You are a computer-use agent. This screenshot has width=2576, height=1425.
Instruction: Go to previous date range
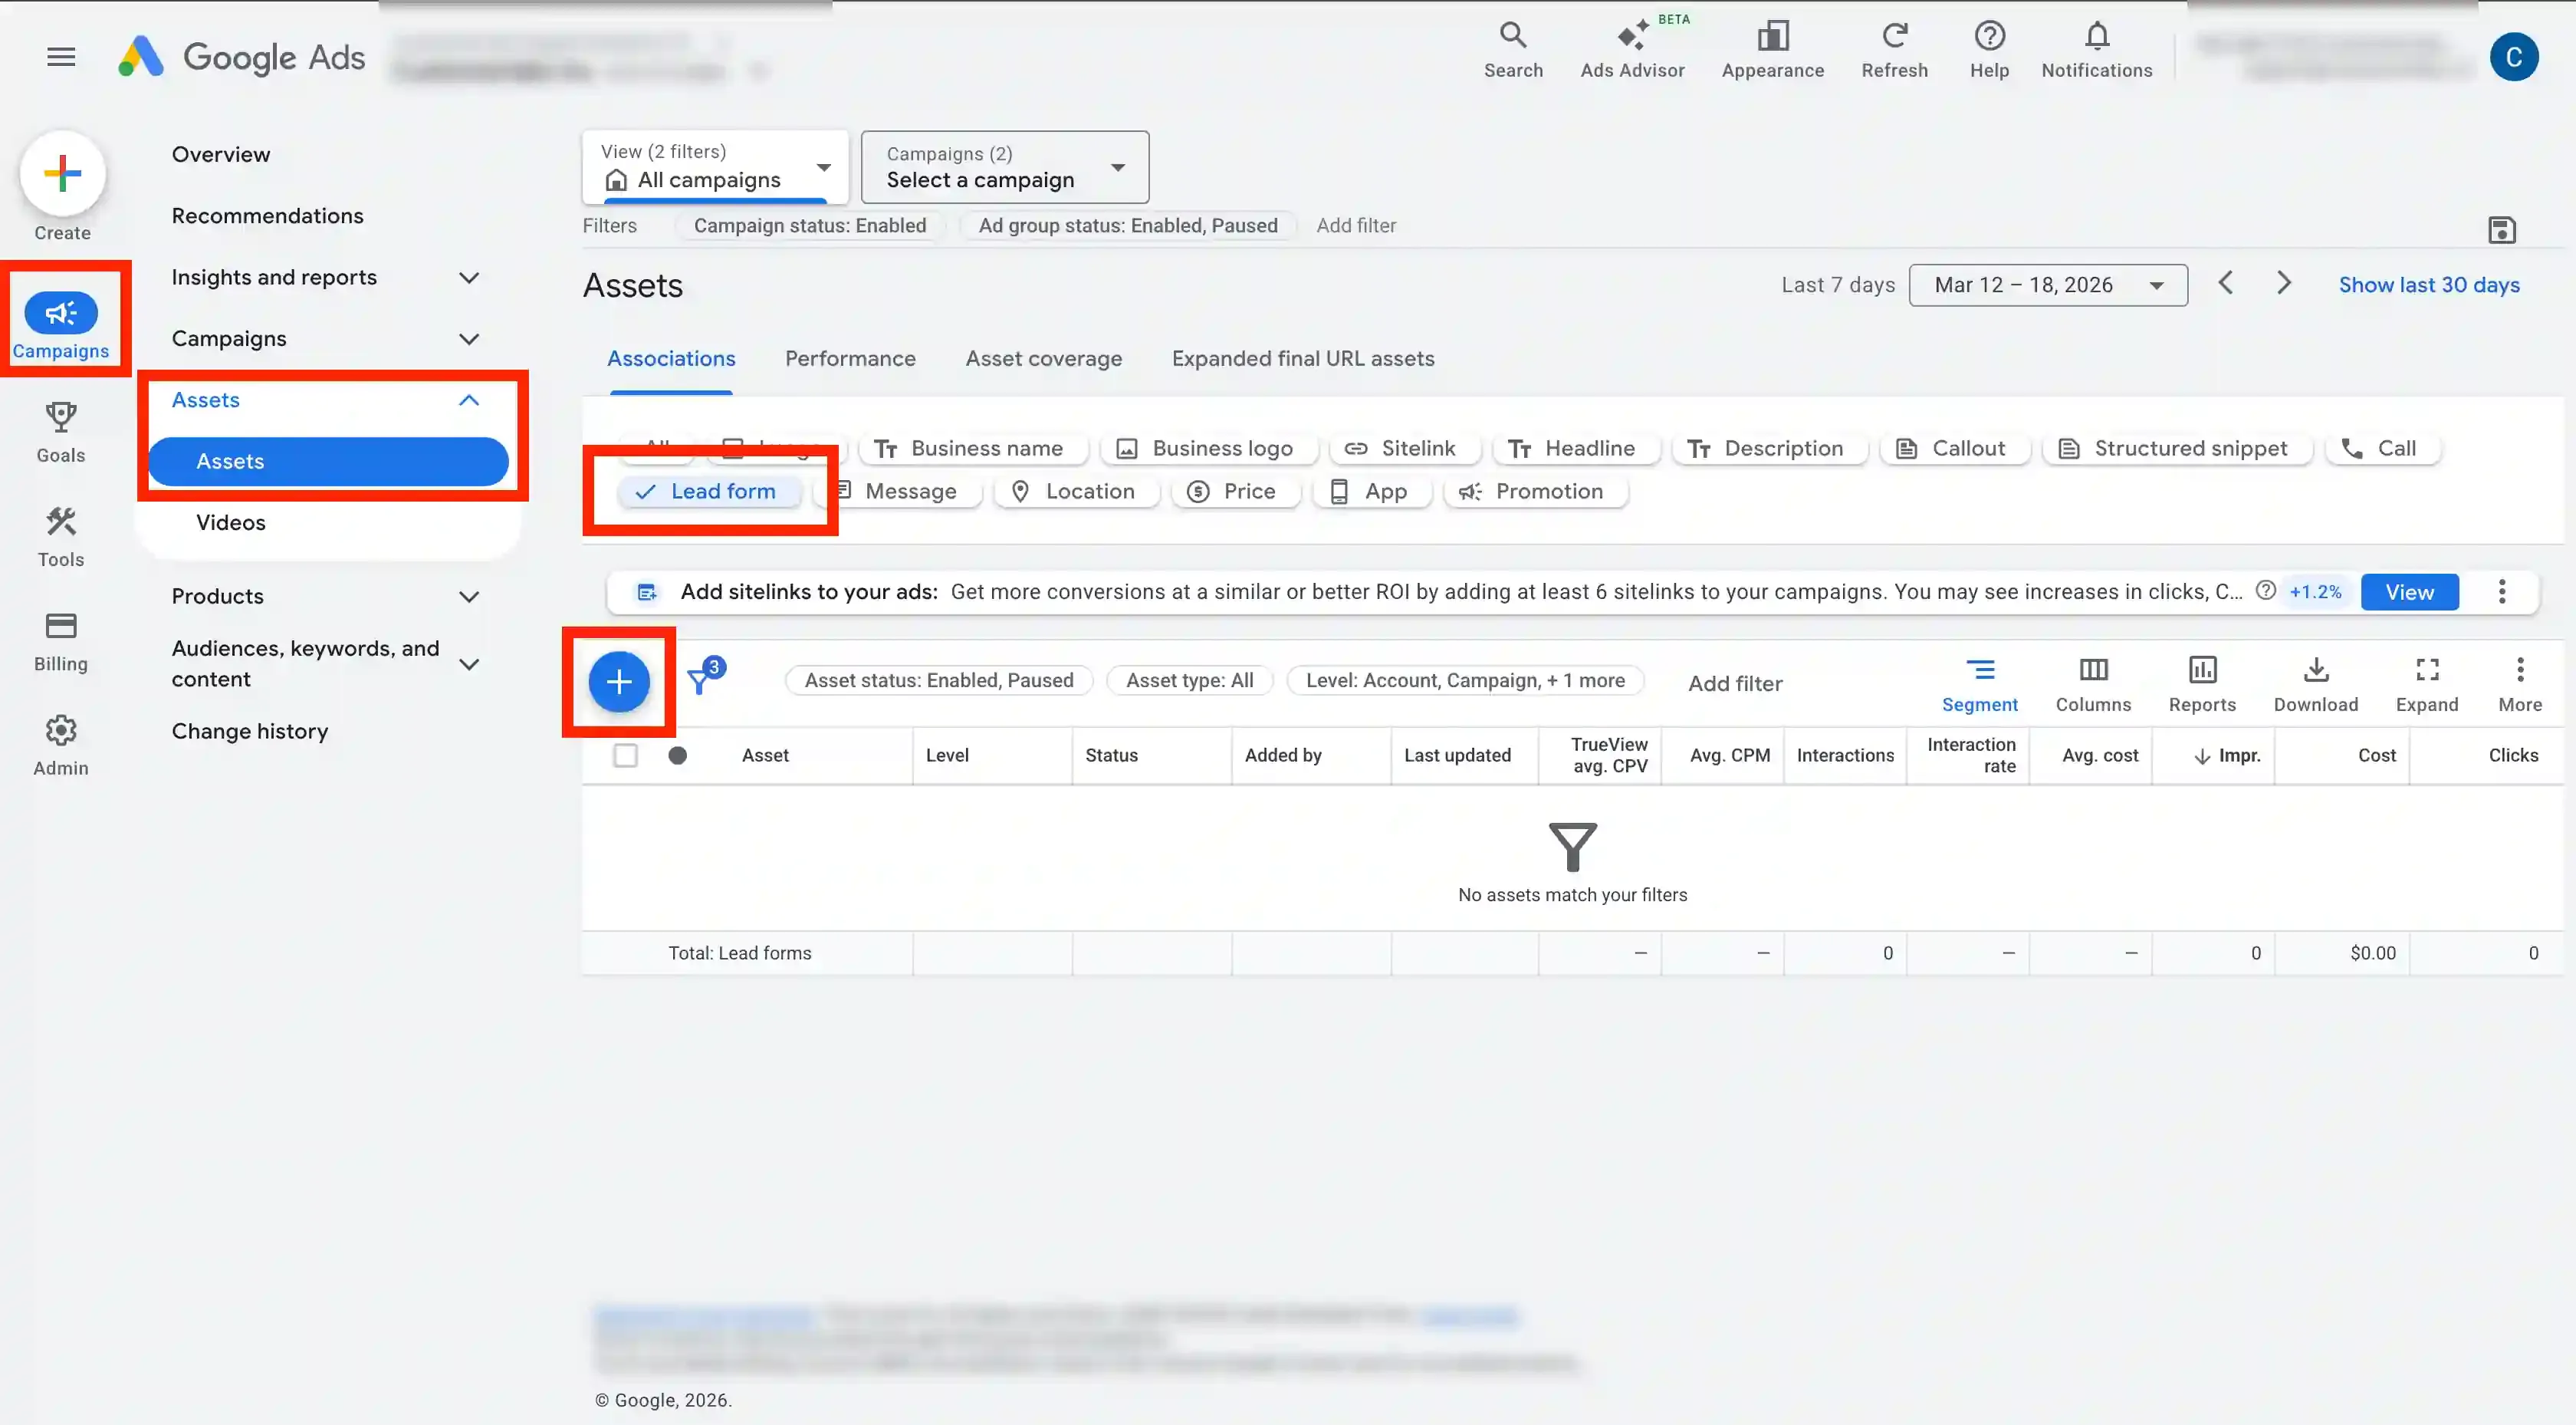pos(2225,283)
